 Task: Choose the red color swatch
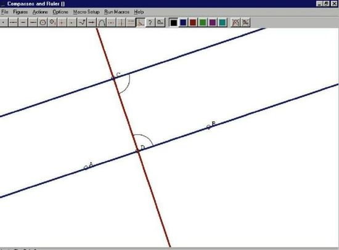(x=193, y=22)
